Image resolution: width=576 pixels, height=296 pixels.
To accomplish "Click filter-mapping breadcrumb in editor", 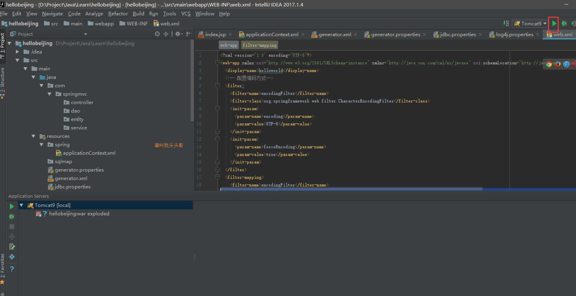I will pos(260,45).
